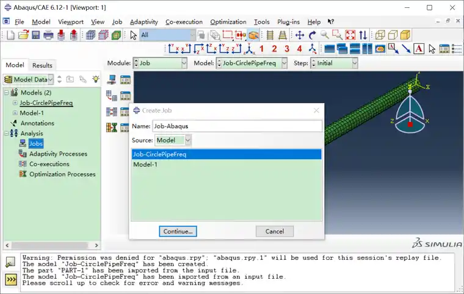464x294 pixels.
Task: Open the command line interface tab icon
Action: [x=11, y=279]
